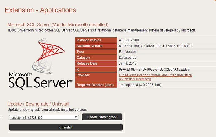Screen dimensions: 216x137
Task: Click the Datasource category value
Action: tap(127, 58)
